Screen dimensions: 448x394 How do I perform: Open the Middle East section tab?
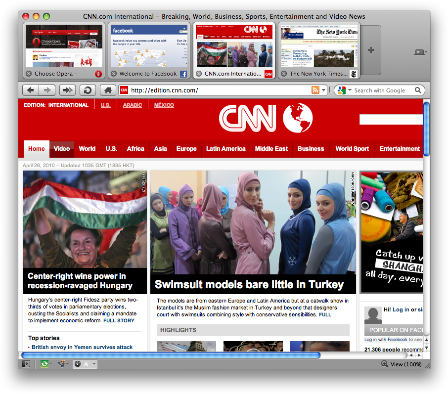pos(271,149)
